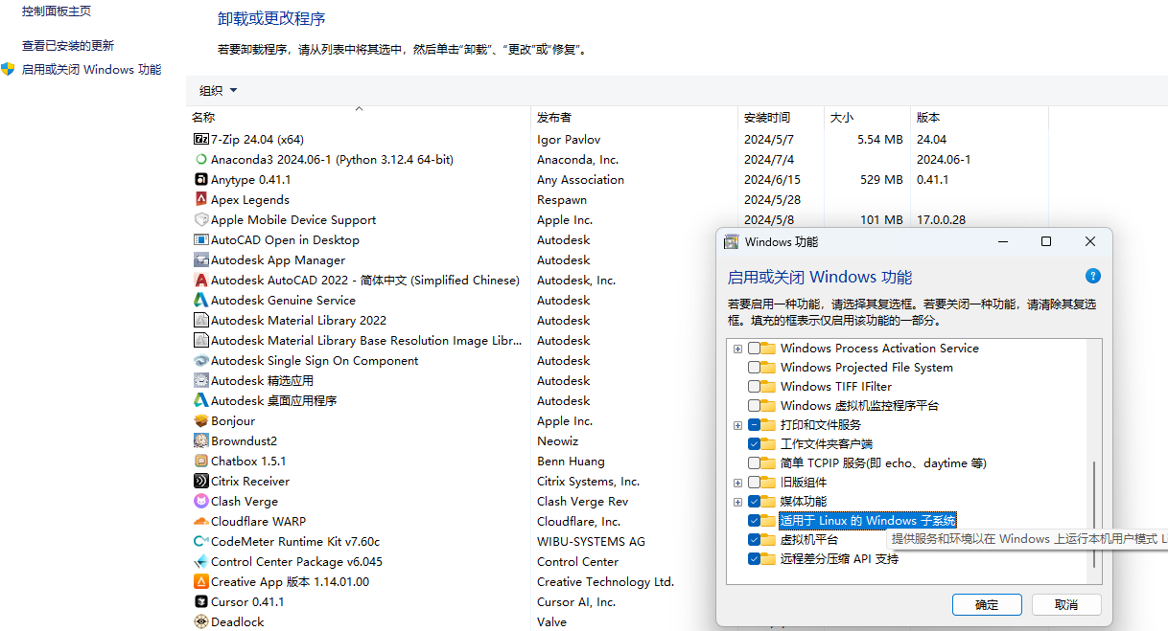The image size is (1168, 631).
Task: Click AutoCAD Open in Desktop icon
Action: pyautogui.click(x=201, y=240)
